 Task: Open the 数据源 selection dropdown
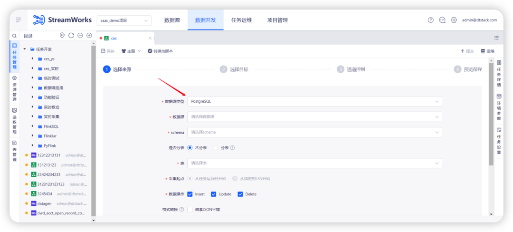pyautogui.click(x=314, y=117)
